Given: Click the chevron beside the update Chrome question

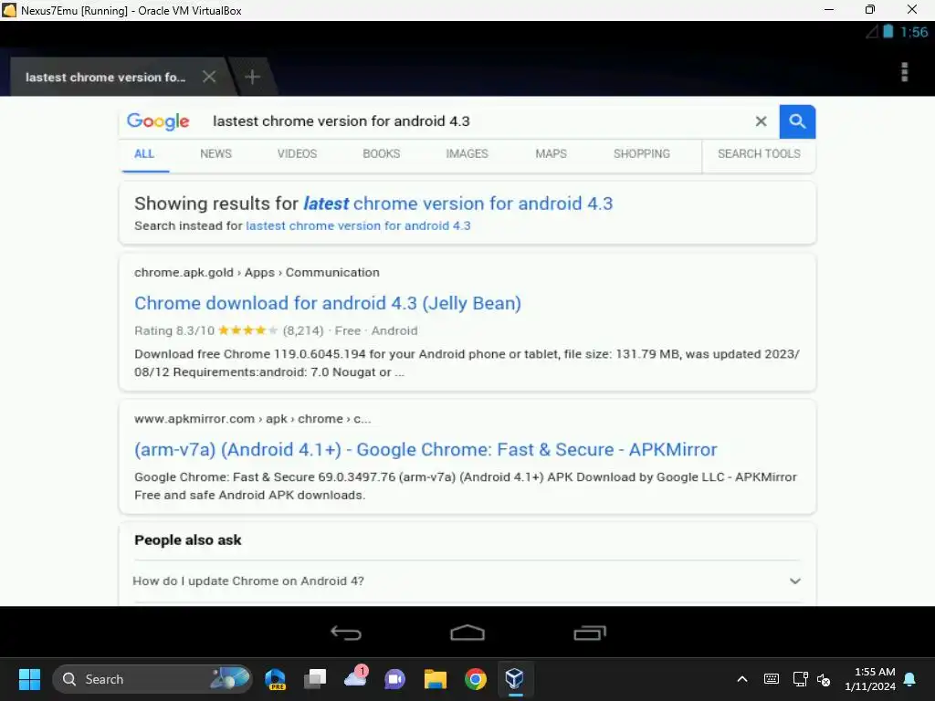Looking at the screenshot, I should click(795, 581).
